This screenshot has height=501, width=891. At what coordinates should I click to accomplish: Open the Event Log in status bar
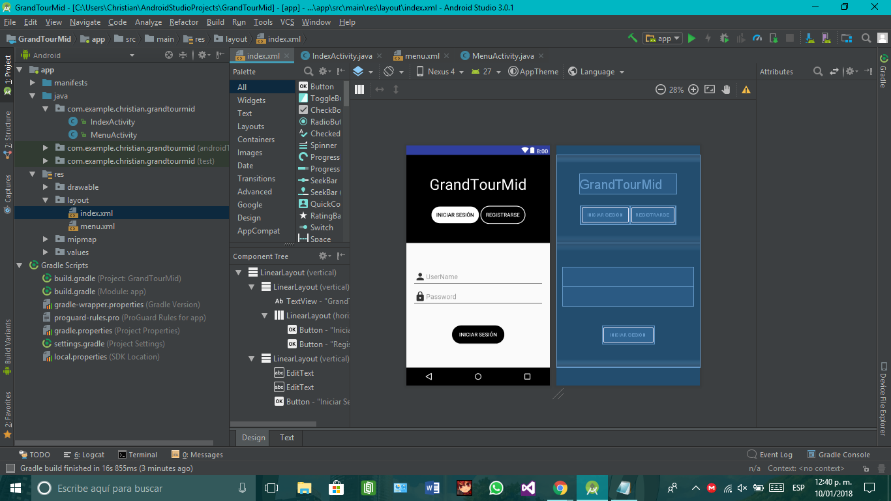point(770,455)
